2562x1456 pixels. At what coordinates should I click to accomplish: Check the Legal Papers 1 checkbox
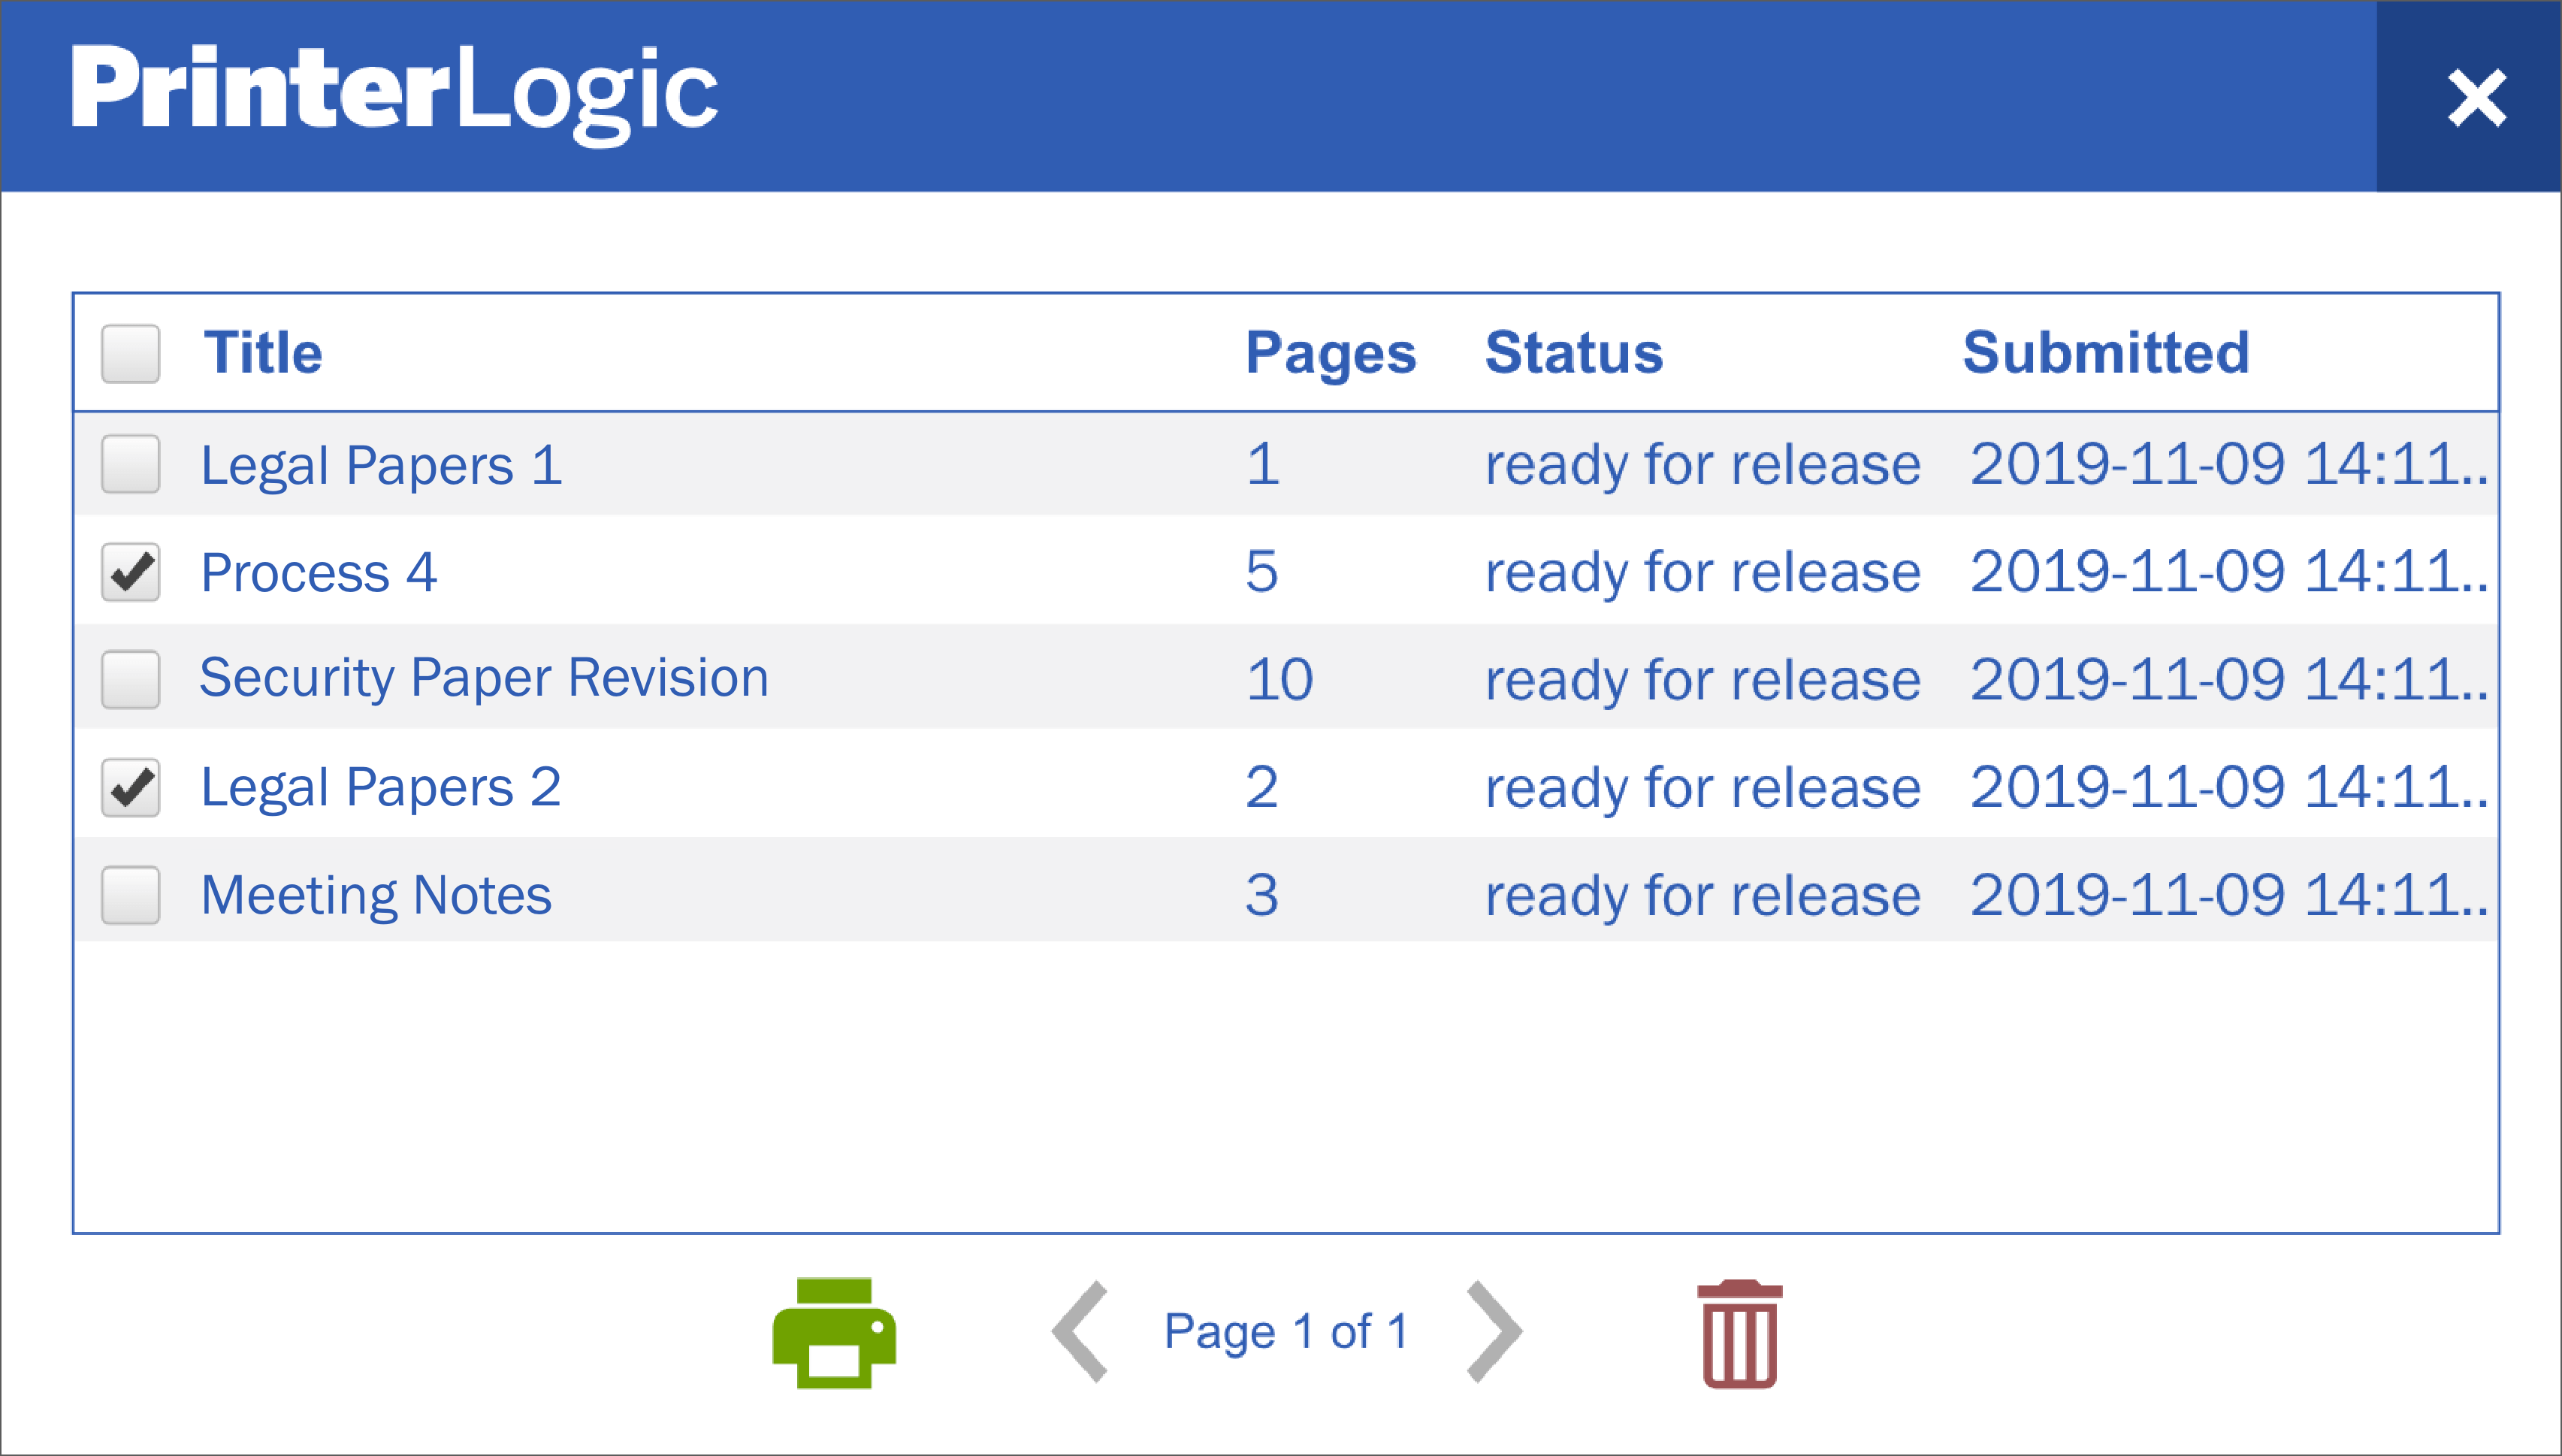pyautogui.click(x=131, y=464)
